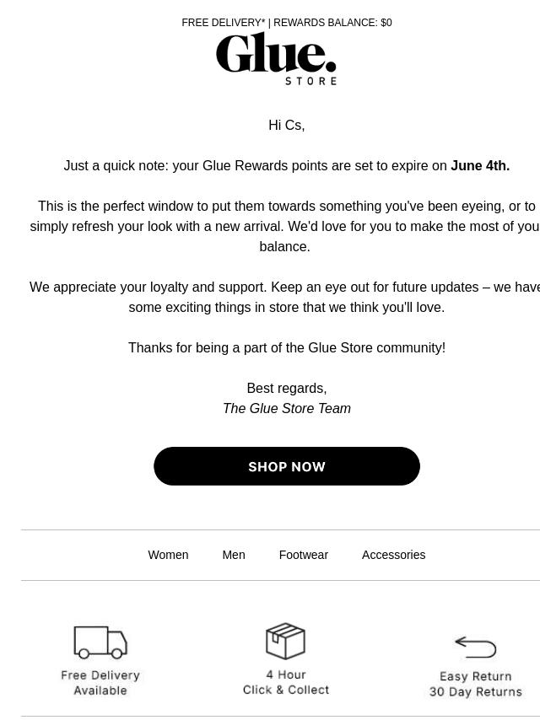This screenshot has height=720, width=540.
Task: Select the 4 Hour Click & Collect label
Action: [x=286, y=682]
